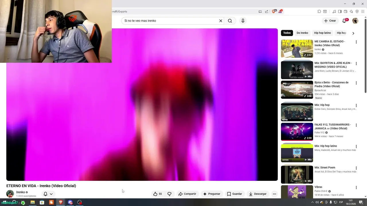Show the browser sidebar panel
This screenshot has height=206, width=367.
[x=340, y=11]
